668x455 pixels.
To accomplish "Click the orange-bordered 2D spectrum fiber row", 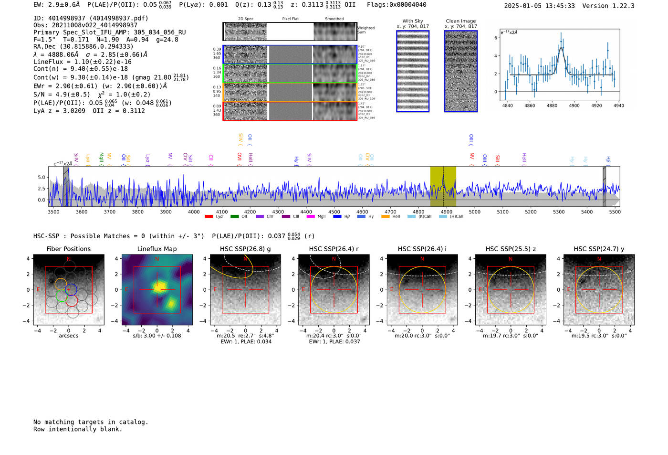I will click(x=290, y=92).
